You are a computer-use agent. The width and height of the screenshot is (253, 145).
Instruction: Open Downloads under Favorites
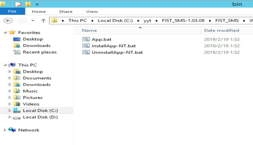[x=37, y=46]
